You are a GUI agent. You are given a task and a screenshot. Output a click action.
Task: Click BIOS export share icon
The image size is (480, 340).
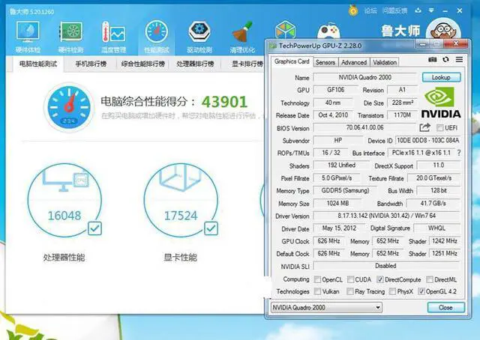tap(425, 128)
